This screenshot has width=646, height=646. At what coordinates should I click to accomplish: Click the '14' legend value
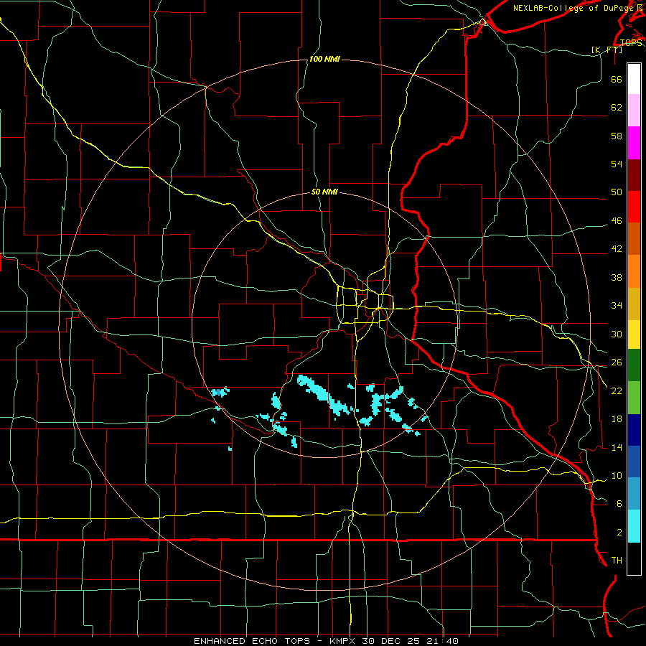click(617, 447)
